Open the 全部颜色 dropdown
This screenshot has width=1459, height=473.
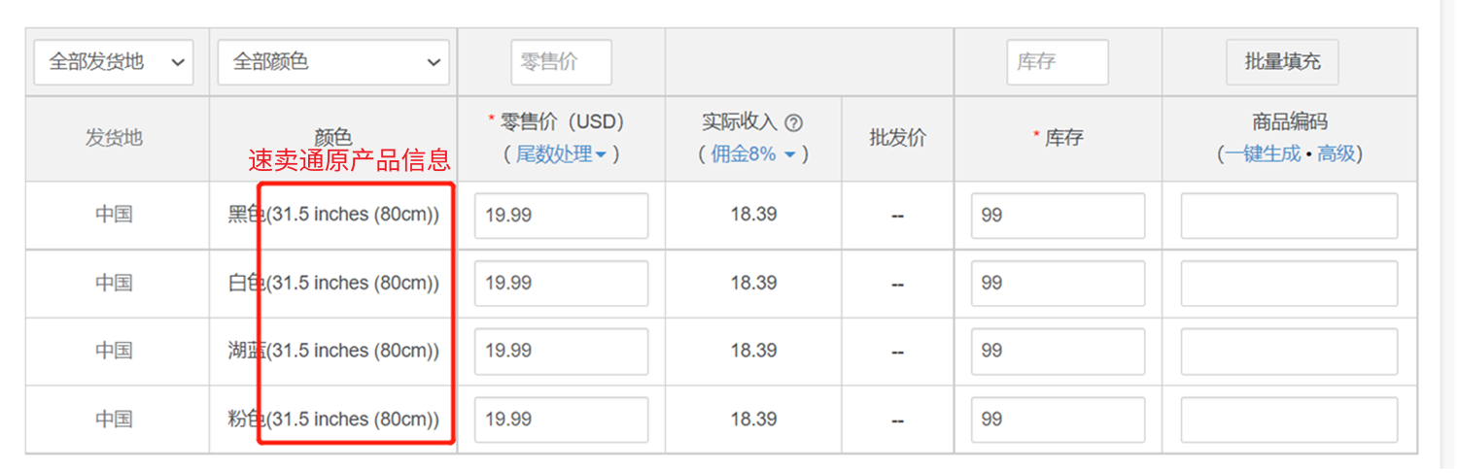tap(333, 62)
